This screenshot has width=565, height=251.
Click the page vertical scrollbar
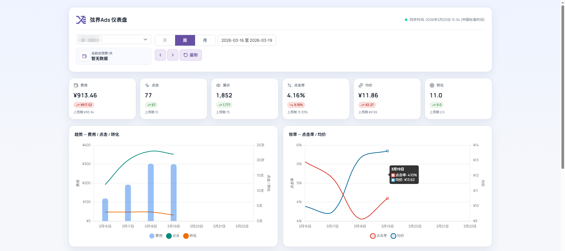[x=563, y=88]
